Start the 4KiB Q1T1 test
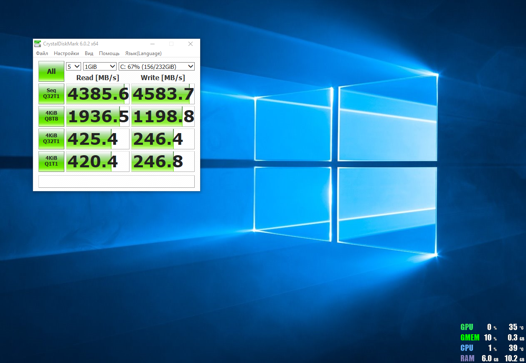The width and height of the screenshot is (526, 363). [51, 161]
